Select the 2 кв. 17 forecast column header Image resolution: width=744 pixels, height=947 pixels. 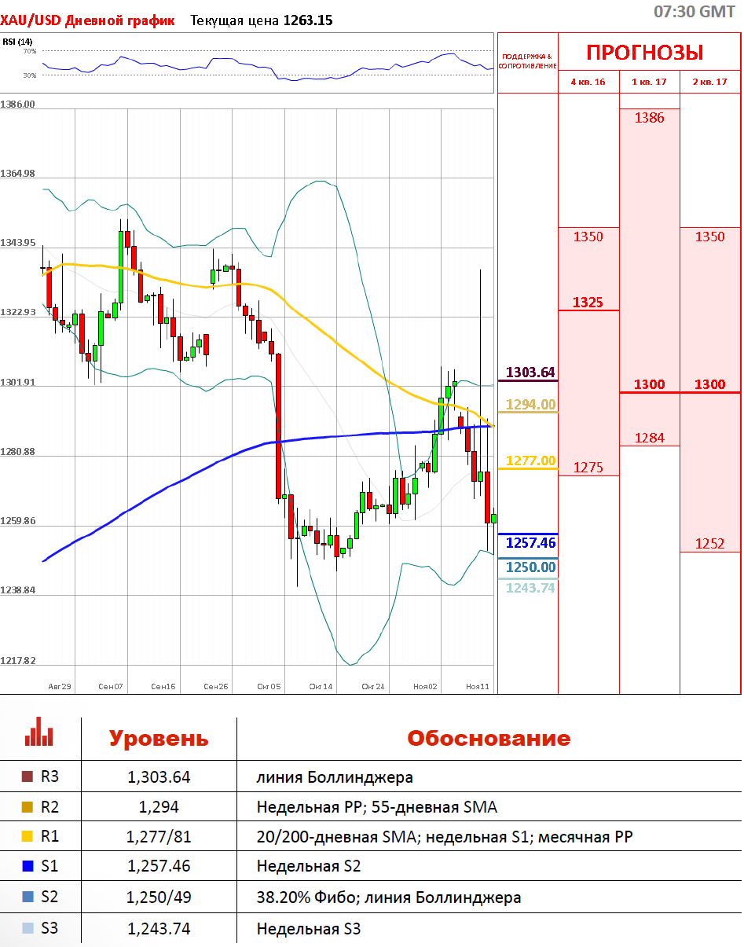[x=709, y=82]
